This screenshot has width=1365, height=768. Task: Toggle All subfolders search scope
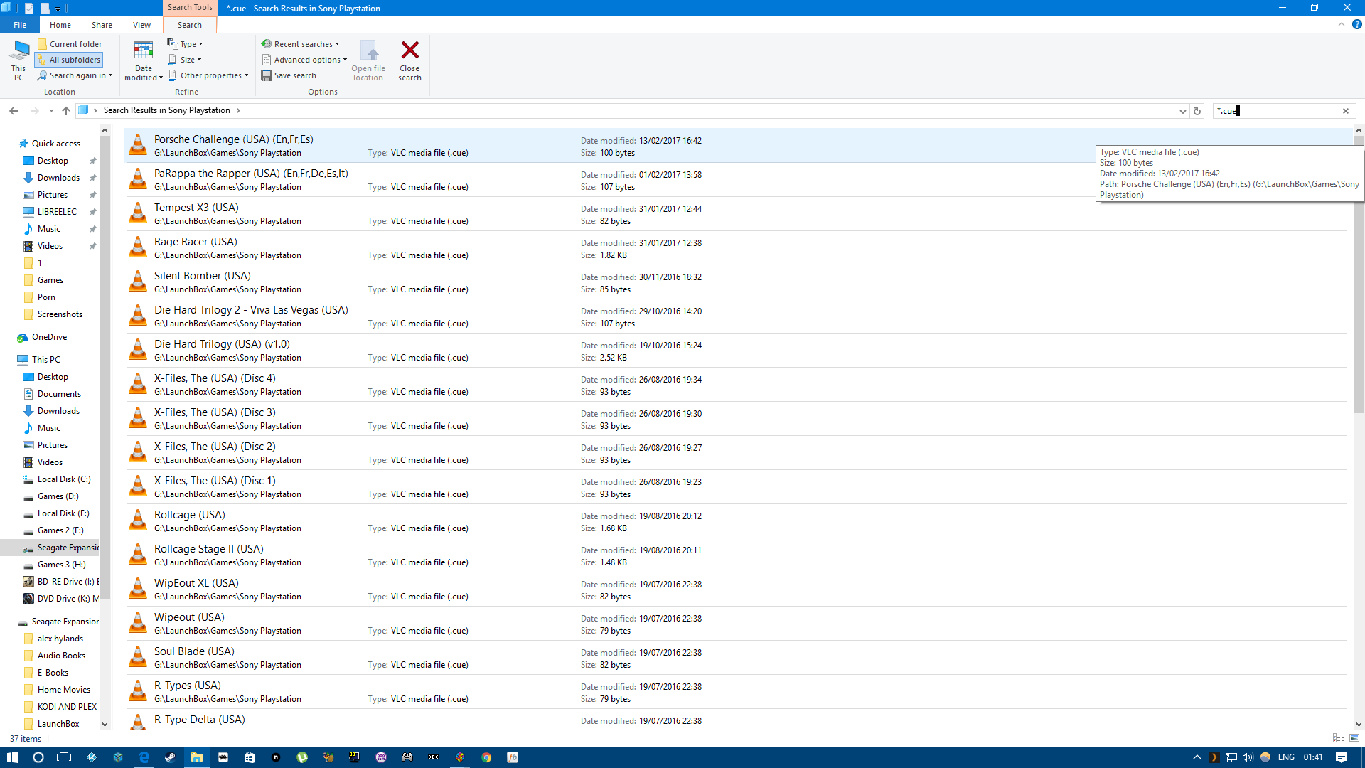pos(69,60)
